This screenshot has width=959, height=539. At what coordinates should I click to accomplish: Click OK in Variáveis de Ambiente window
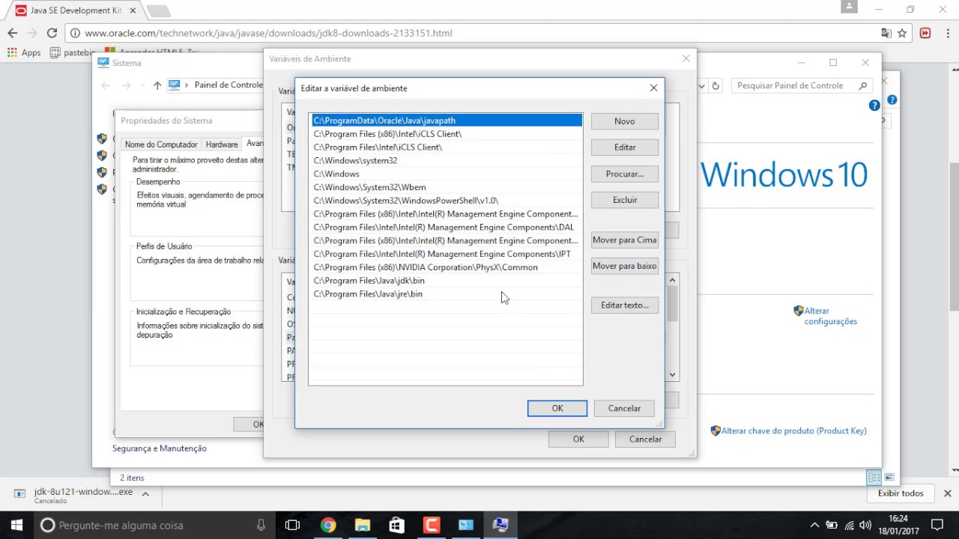(x=578, y=439)
